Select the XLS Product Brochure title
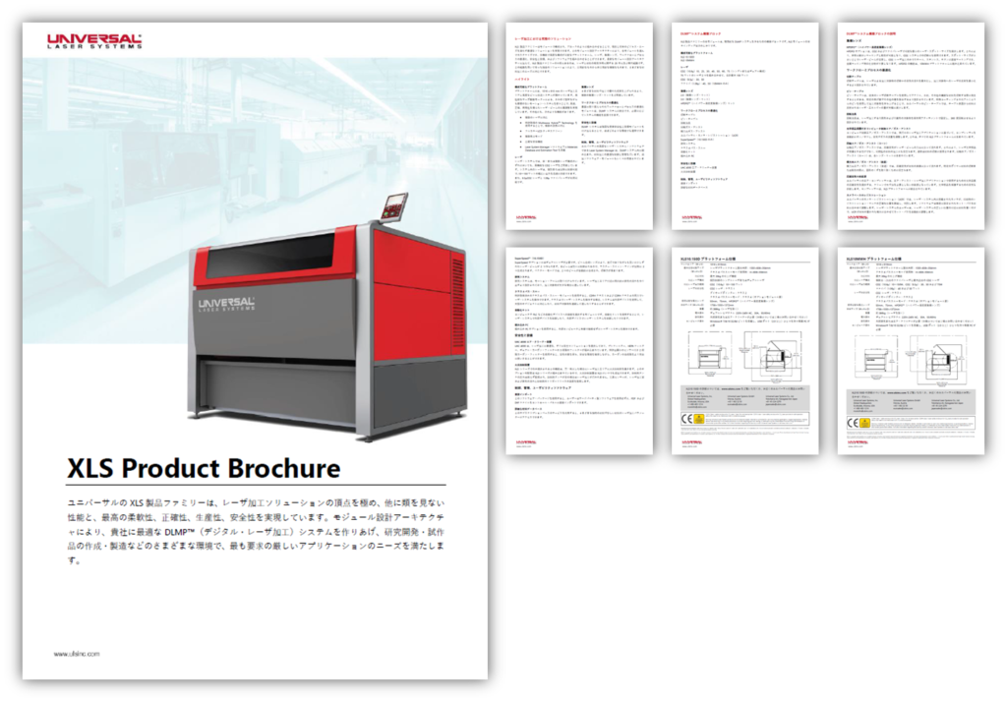 (204, 468)
